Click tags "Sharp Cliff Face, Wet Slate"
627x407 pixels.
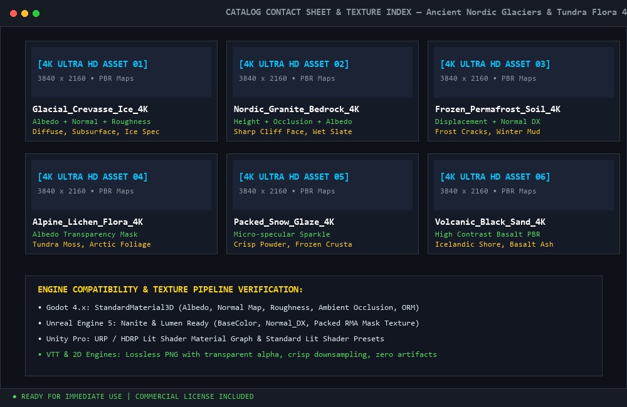293,131
